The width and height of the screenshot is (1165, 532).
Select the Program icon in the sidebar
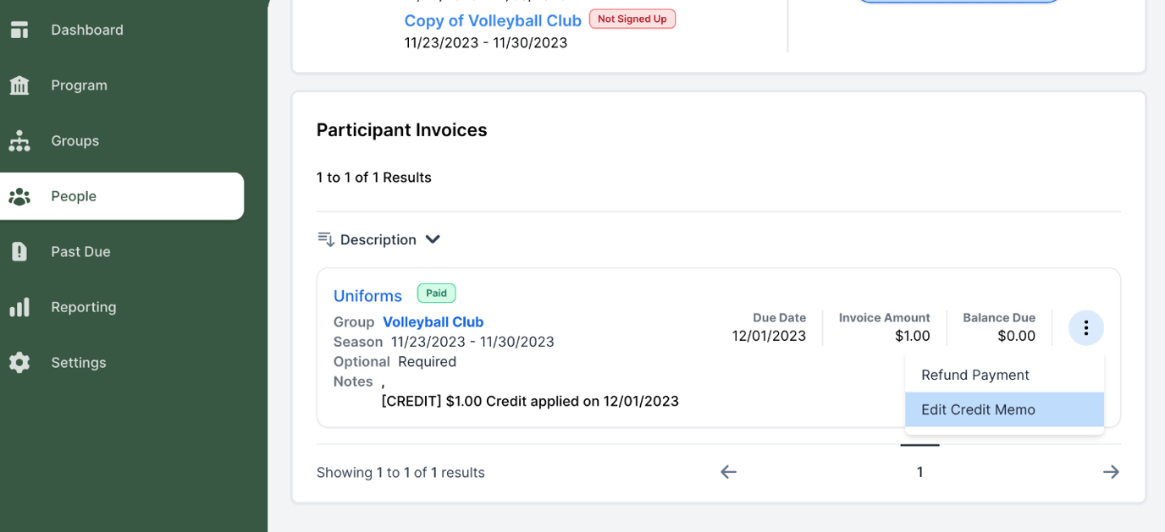click(x=19, y=85)
